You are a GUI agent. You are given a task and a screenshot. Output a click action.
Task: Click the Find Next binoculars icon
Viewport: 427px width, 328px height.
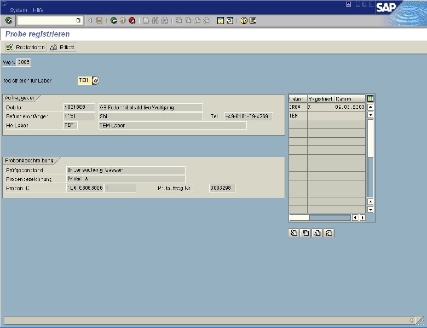click(164, 20)
